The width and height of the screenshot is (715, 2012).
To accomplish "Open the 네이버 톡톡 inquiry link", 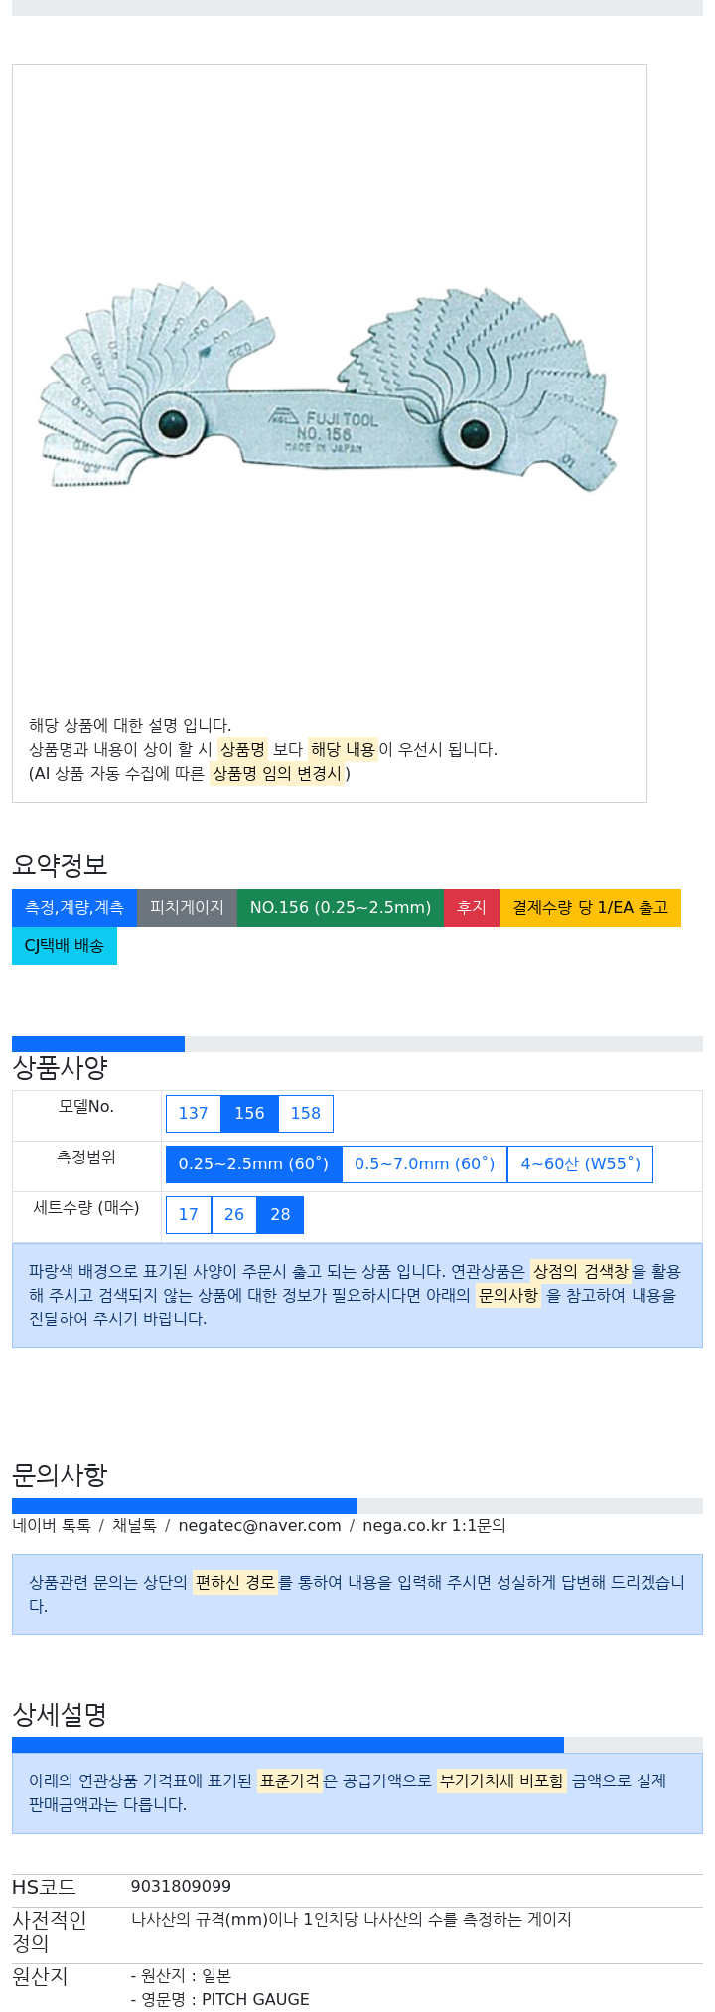I will [52, 1526].
